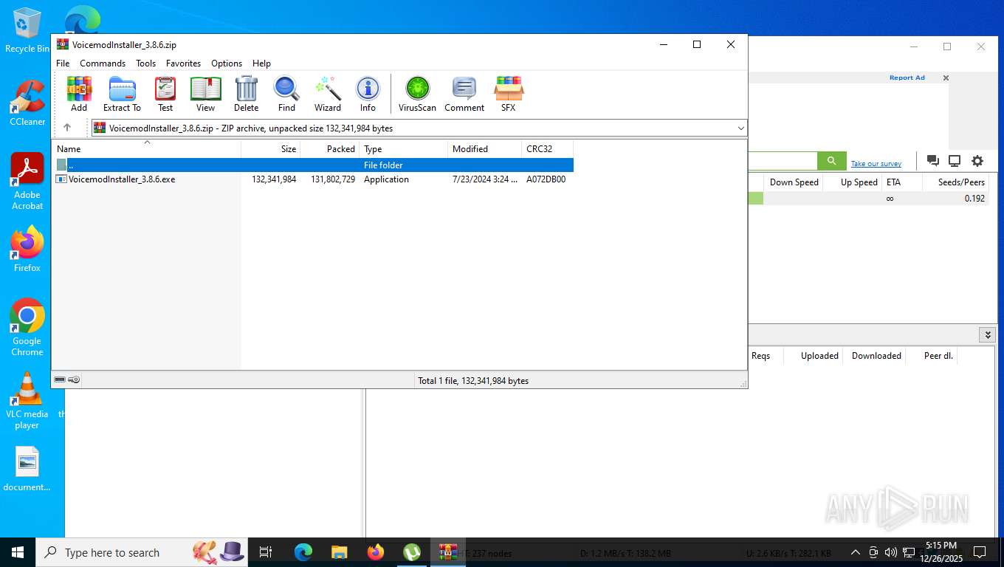
Task: Open the Options menu
Action: pos(227,63)
